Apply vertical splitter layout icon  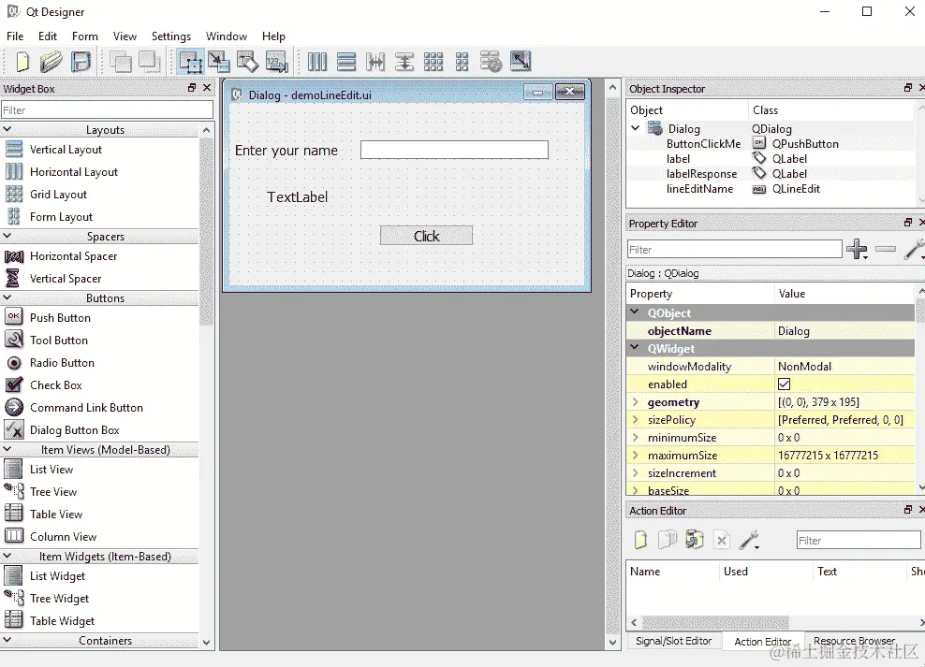click(404, 62)
